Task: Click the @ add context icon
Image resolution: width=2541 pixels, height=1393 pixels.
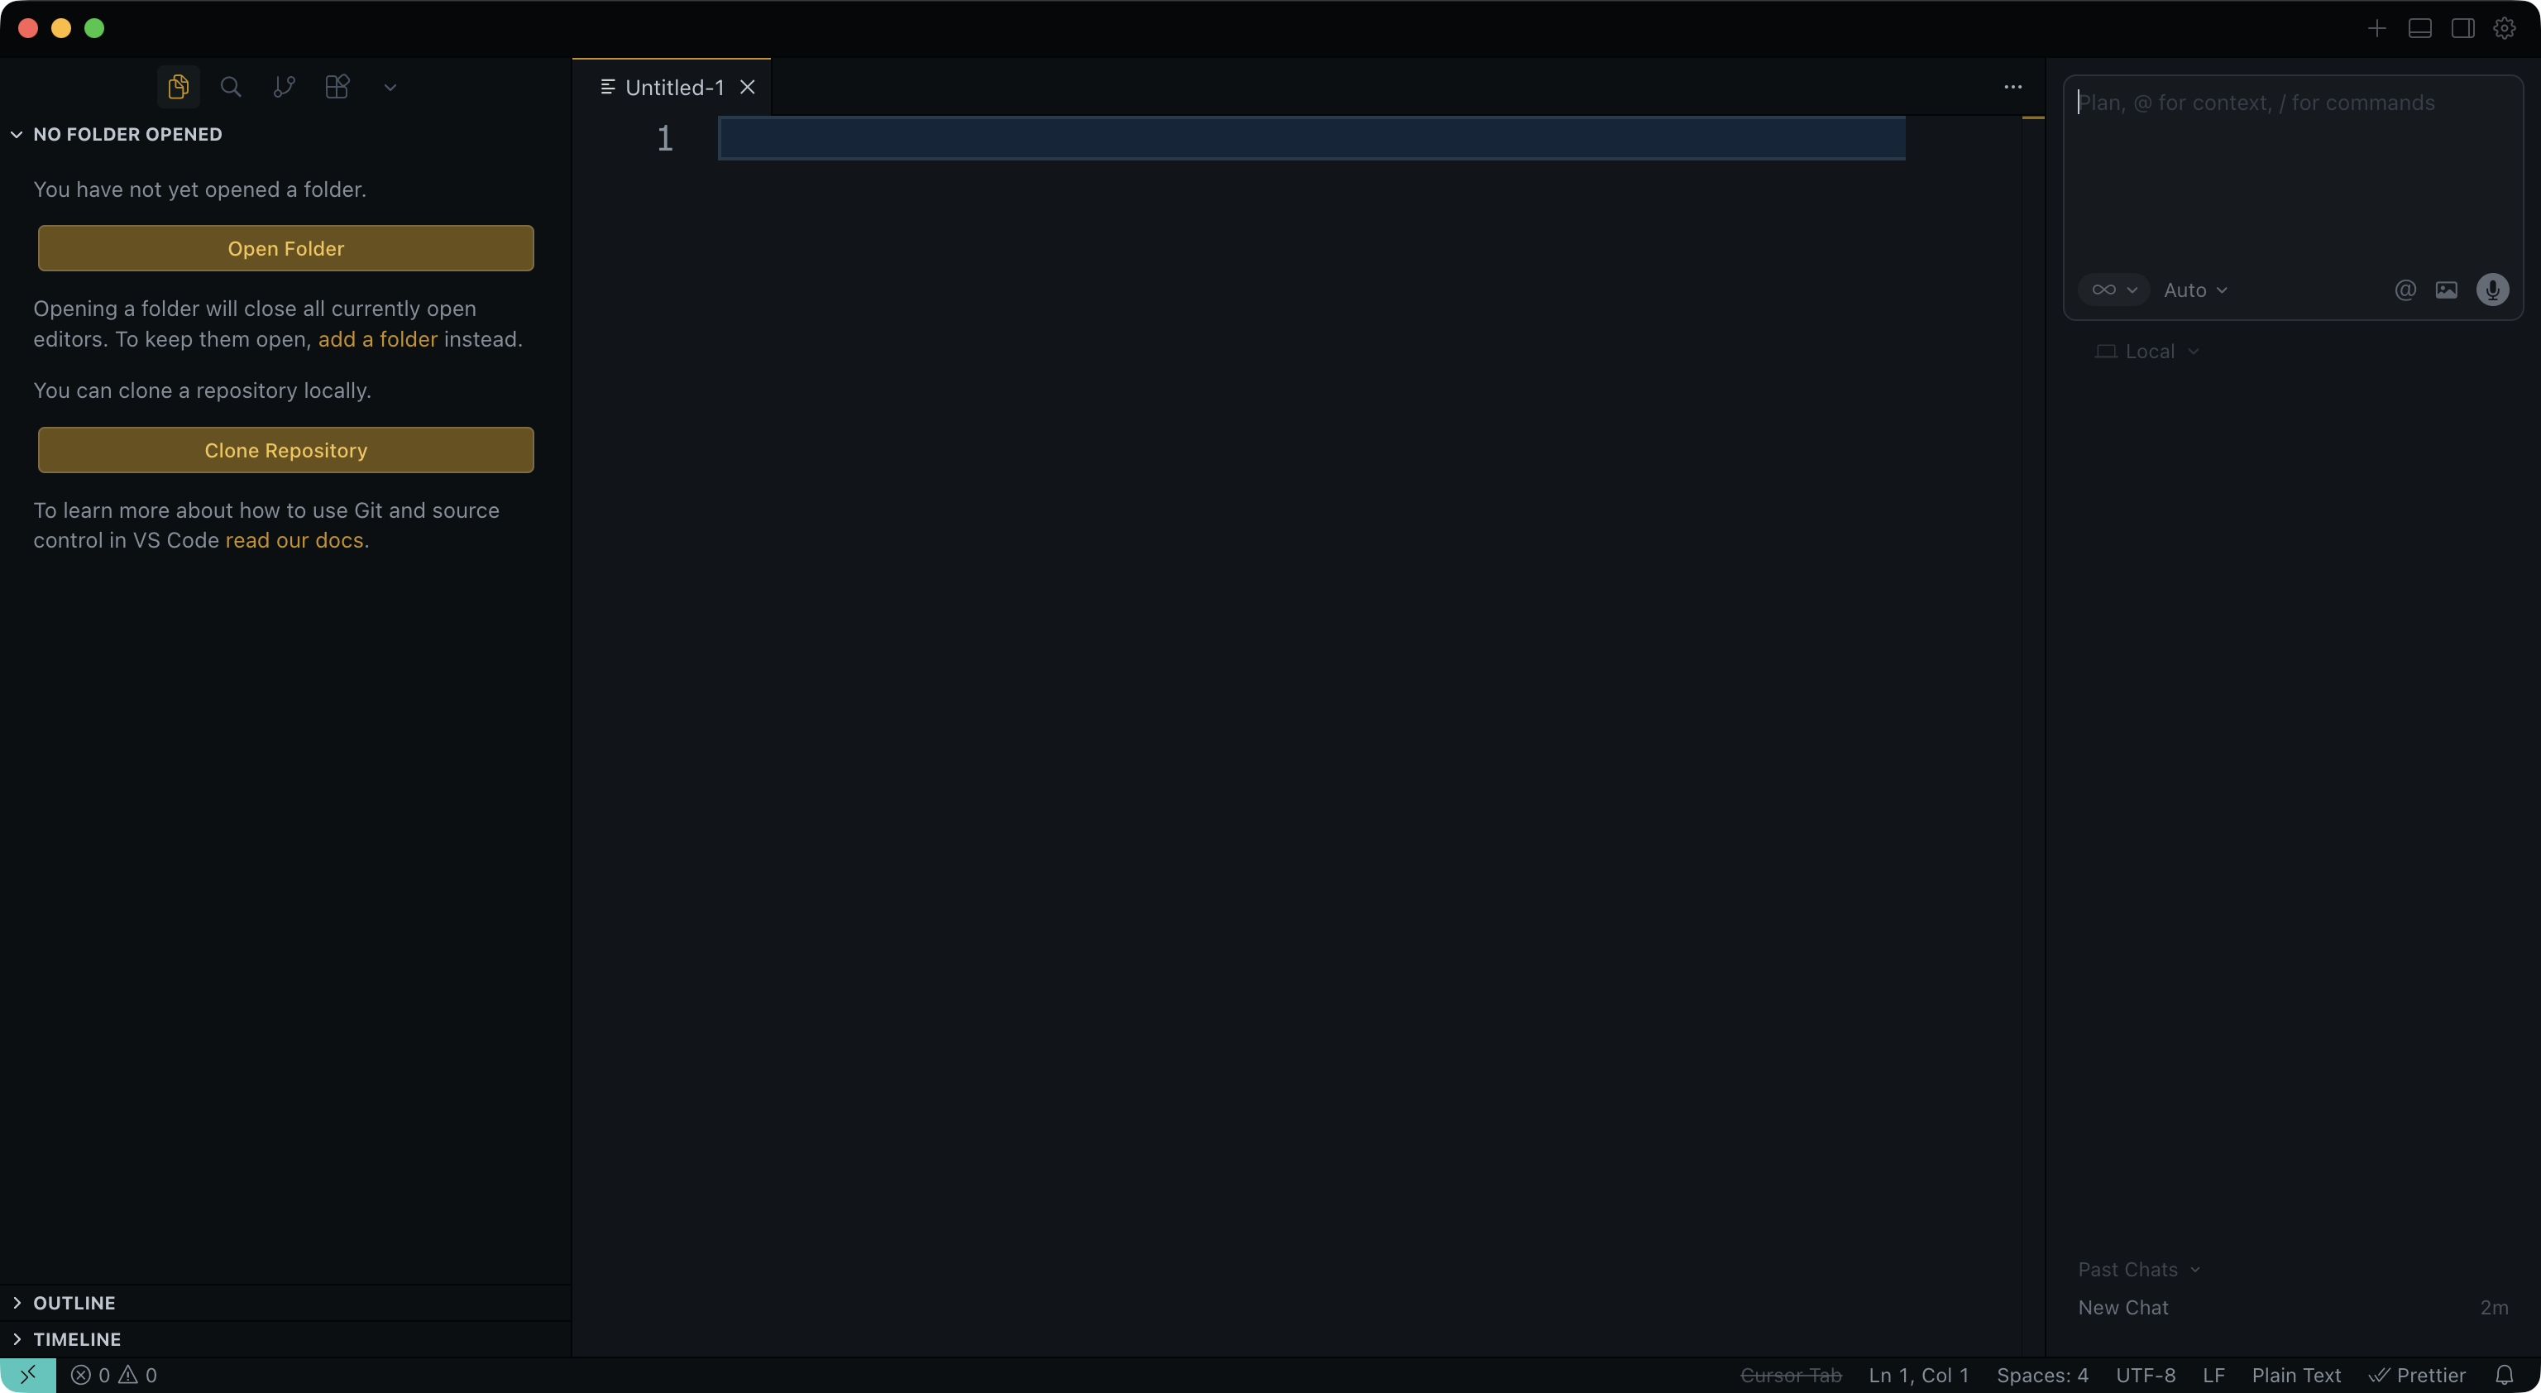Action: (x=2405, y=290)
